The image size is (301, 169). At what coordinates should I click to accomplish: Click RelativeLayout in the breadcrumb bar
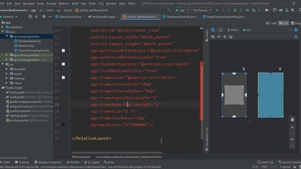click(81, 157)
